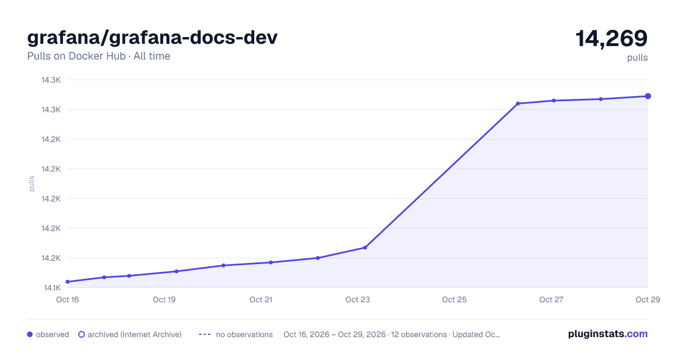The image size is (675, 354).
Task: Click the rotated pulls y-axis title
Action: pos(31,183)
